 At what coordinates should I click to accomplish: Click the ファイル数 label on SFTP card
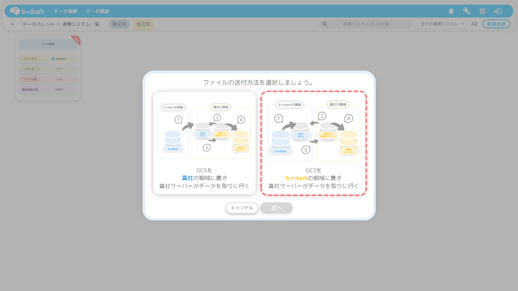click(x=30, y=79)
